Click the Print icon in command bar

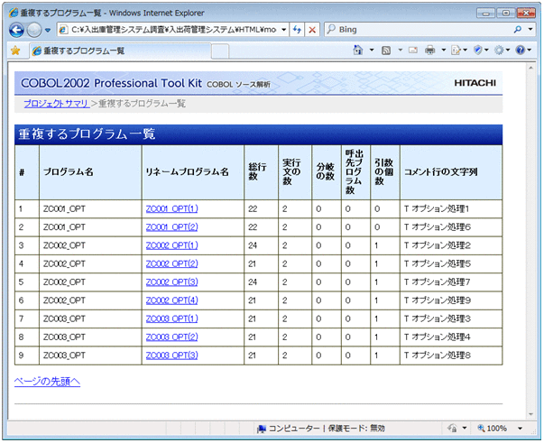point(430,51)
